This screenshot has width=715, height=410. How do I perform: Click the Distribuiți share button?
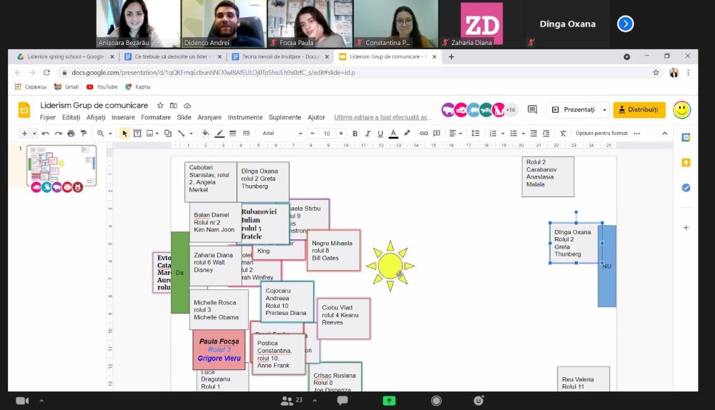coord(638,110)
